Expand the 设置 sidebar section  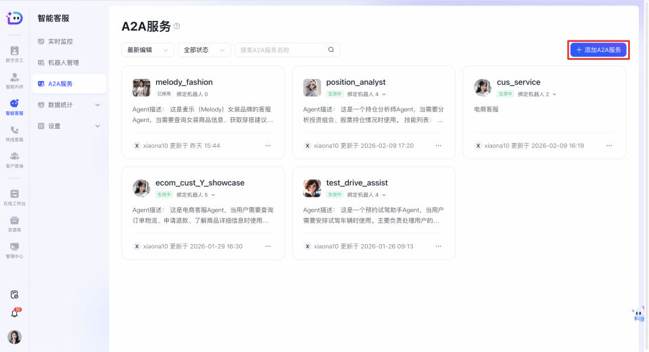97,126
